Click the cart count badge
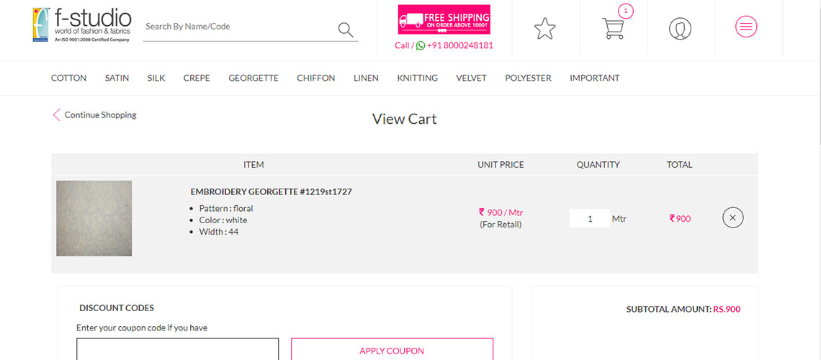The width and height of the screenshot is (821, 360). point(626,11)
